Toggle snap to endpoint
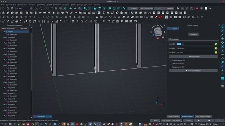The width and height of the screenshot is (225, 126). 223,31
